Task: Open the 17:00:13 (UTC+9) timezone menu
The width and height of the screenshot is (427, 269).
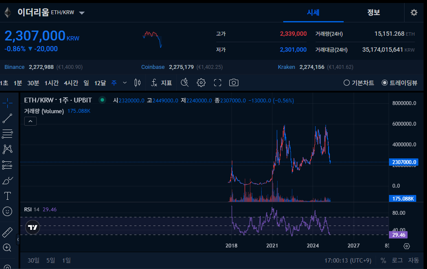Action: [348, 260]
